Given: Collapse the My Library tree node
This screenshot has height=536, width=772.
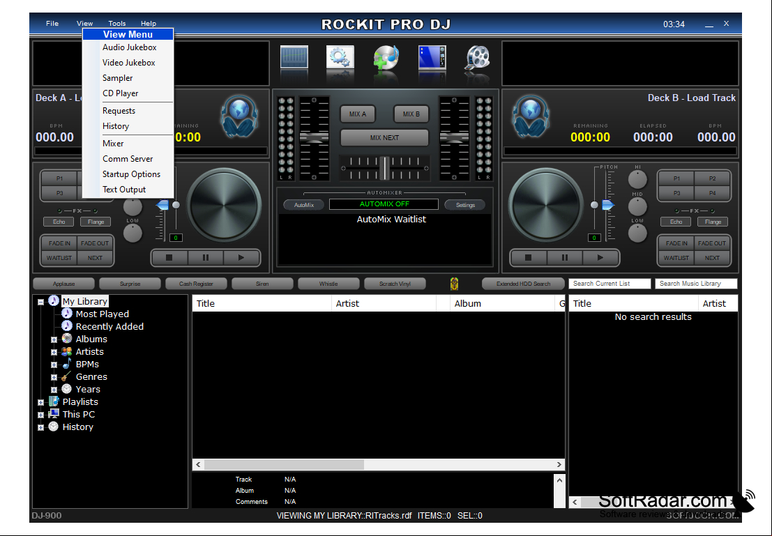Looking at the screenshot, I should (41, 303).
